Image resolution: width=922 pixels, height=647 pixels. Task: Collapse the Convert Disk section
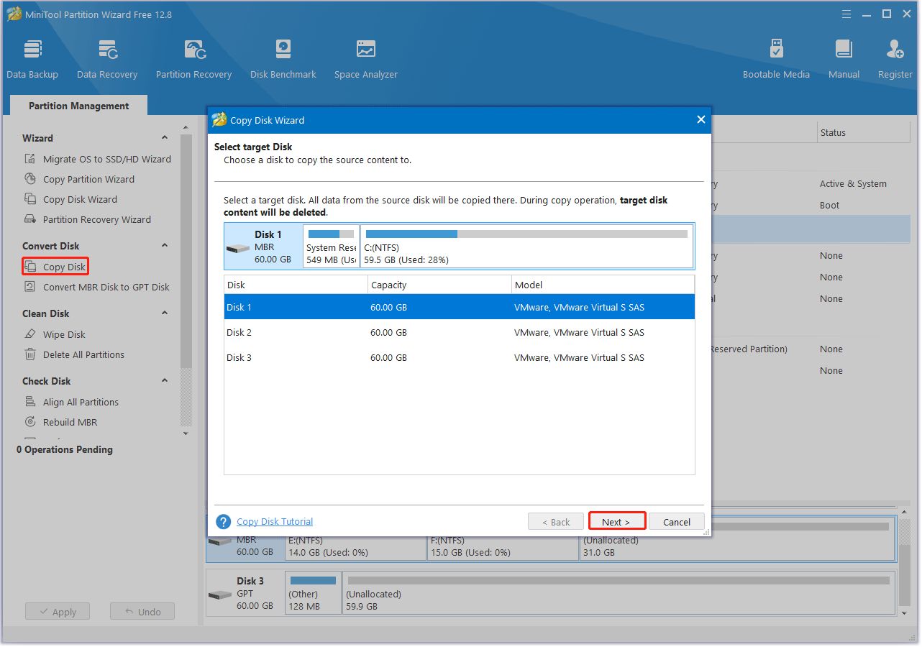[x=165, y=246]
